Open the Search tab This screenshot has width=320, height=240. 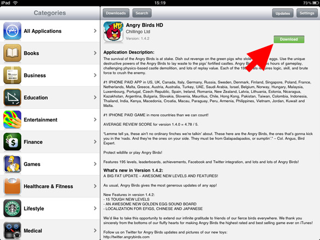(142, 13)
